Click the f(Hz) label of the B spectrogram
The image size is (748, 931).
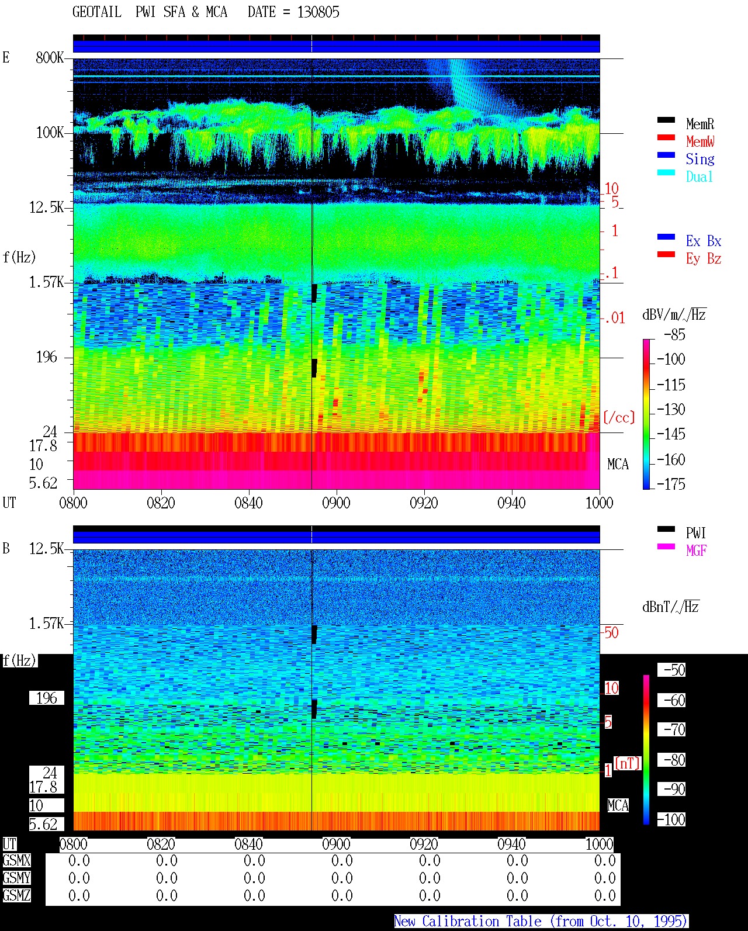pyautogui.click(x=19, y=660)
